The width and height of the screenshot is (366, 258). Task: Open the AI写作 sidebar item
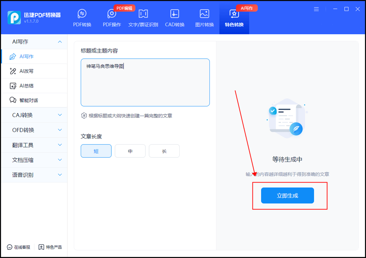point(34,56)
